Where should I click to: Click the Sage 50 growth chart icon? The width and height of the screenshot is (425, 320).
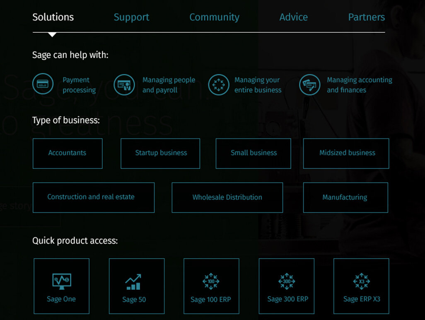tap(133, 282)
